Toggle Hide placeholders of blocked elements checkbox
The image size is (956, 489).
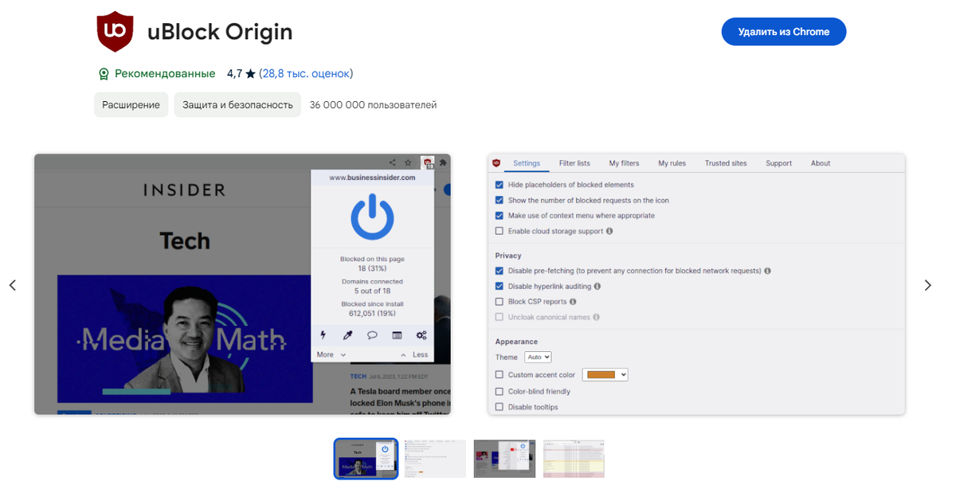tap(500, 185)
